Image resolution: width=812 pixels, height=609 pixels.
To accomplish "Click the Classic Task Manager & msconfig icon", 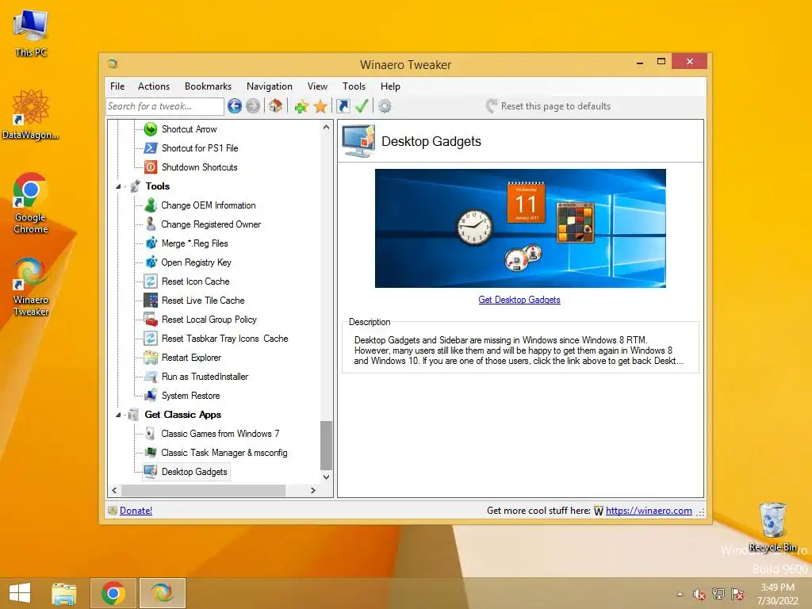I will 151,453.
